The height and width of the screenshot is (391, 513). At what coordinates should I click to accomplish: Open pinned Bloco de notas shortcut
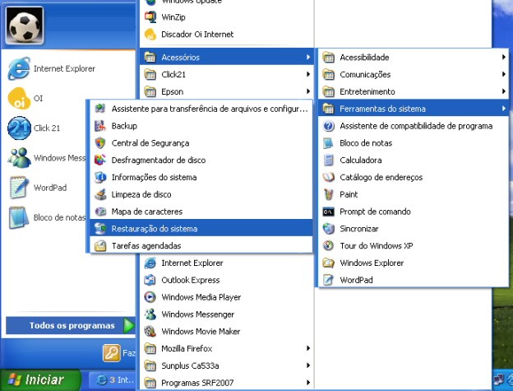(47, 217)
